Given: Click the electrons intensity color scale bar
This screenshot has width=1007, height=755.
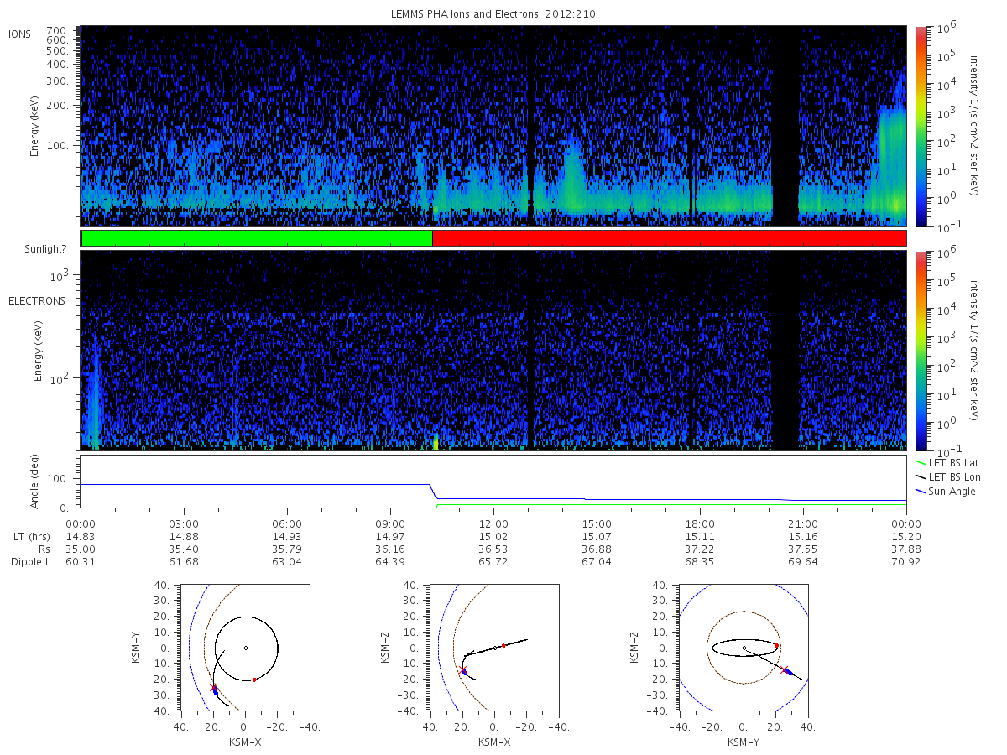Looking at the screenshot, I should click(920, 351).
